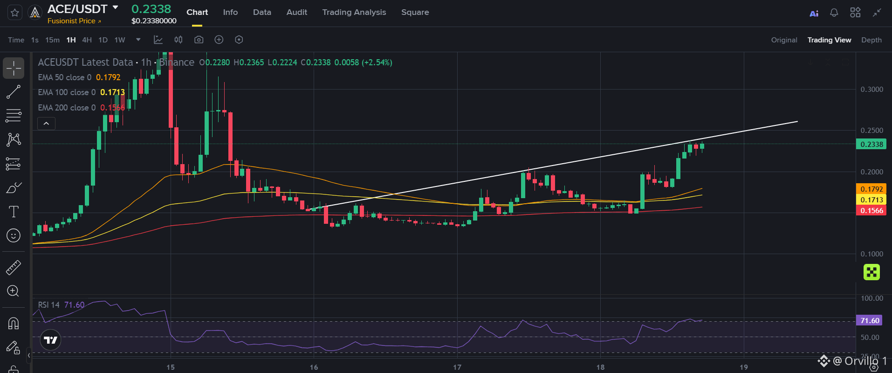Click ACEUSDT Latest Data chart title
Viewport: 892px width, 373px height.
pos(85,62)
